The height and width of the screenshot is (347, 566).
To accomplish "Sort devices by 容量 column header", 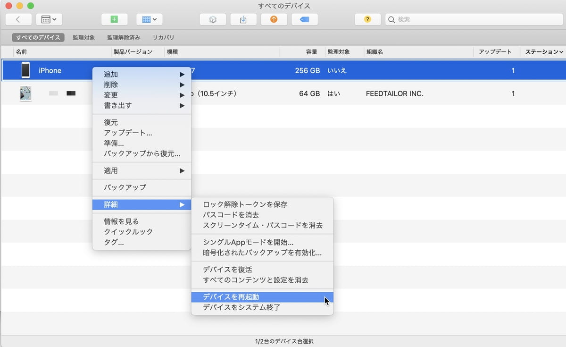I will (x=311, y=52).
